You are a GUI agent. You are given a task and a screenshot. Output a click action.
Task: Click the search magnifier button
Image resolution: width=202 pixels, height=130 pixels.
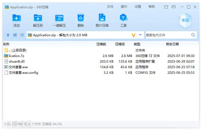click(x=193, y=35)
